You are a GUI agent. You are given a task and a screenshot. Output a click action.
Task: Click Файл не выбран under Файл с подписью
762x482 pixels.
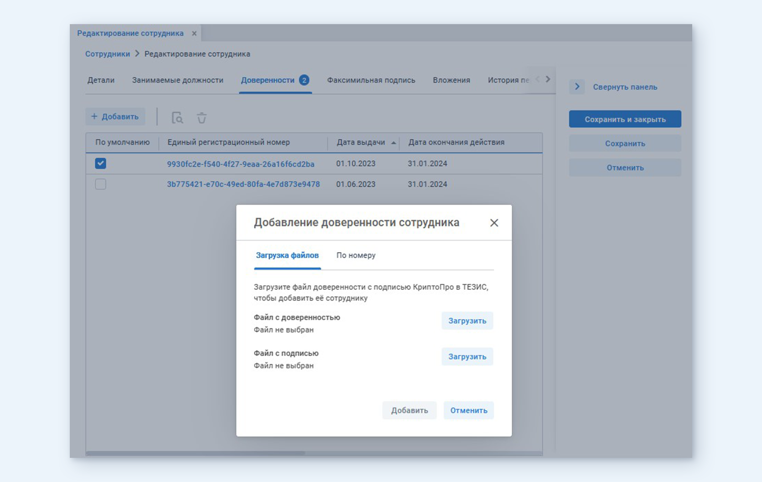tap(284, 366)
